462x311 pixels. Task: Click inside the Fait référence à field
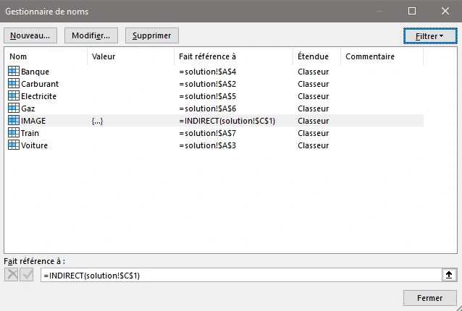click(239, 275)
